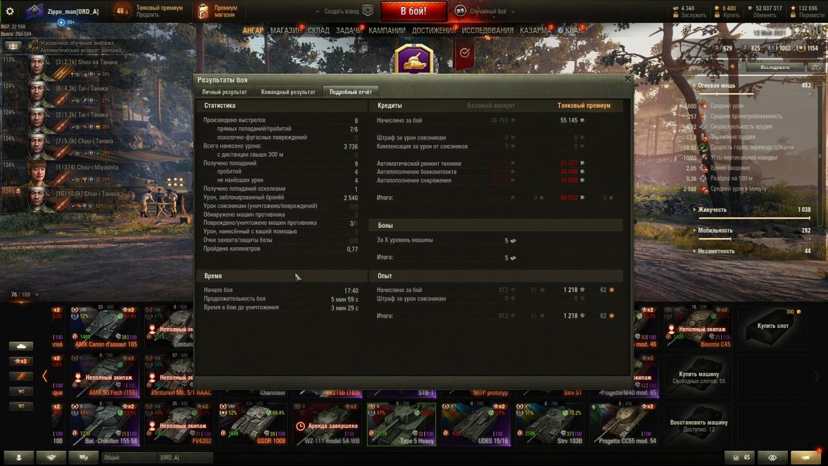Open the crew operations button above crew list

coord(12,46)
